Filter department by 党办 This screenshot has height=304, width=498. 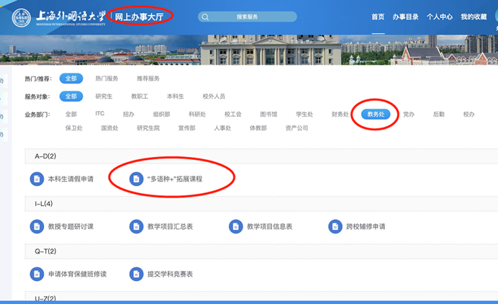pos(409,114)
